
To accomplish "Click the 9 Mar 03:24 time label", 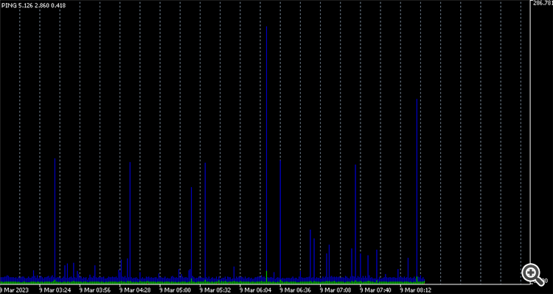I will (55, 290).
